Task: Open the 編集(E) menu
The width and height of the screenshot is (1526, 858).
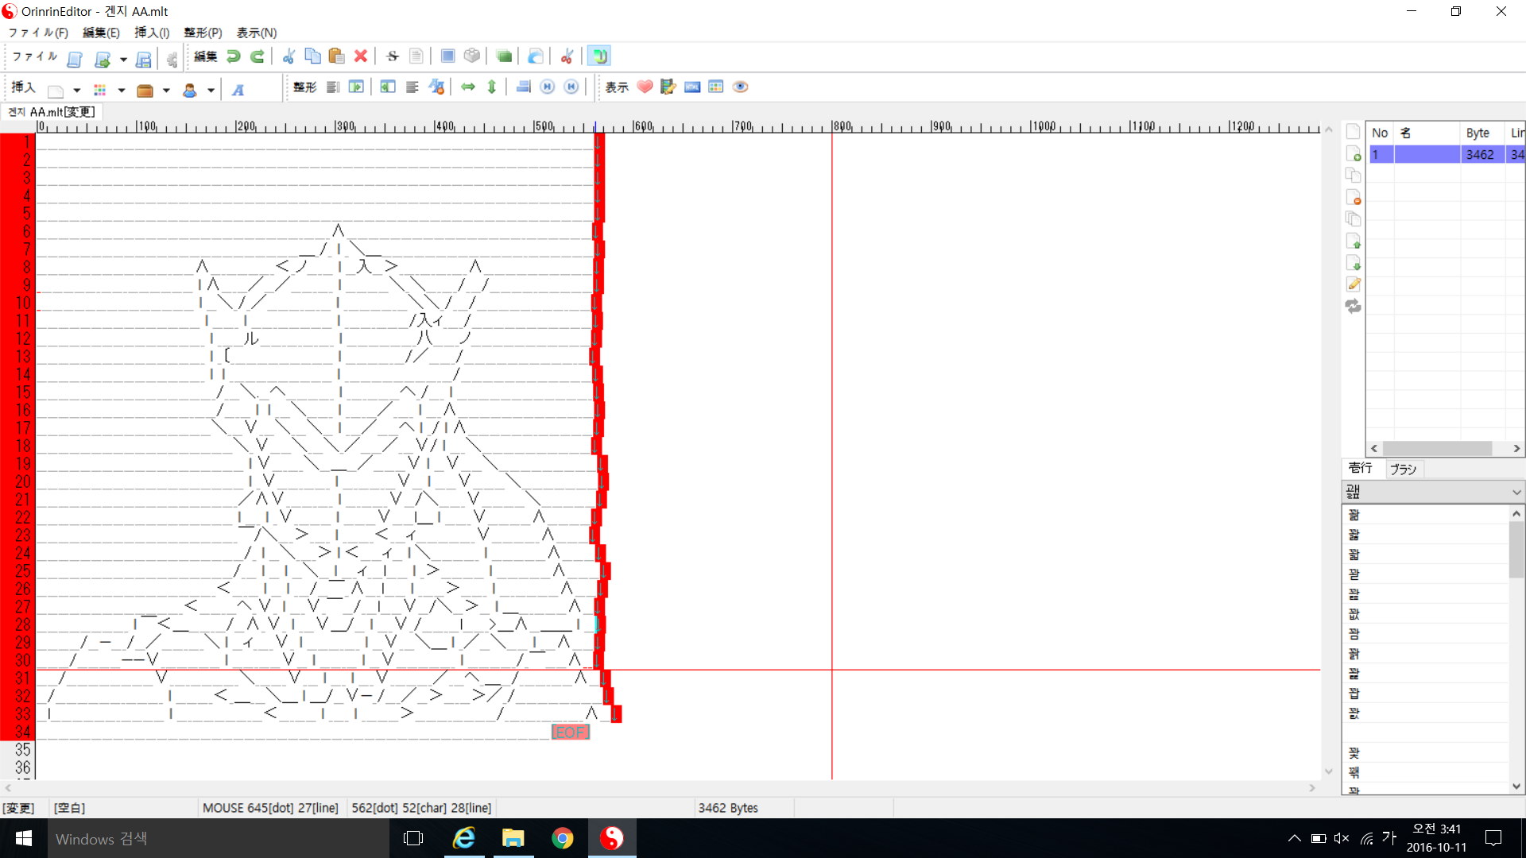Action: [101, 33]
